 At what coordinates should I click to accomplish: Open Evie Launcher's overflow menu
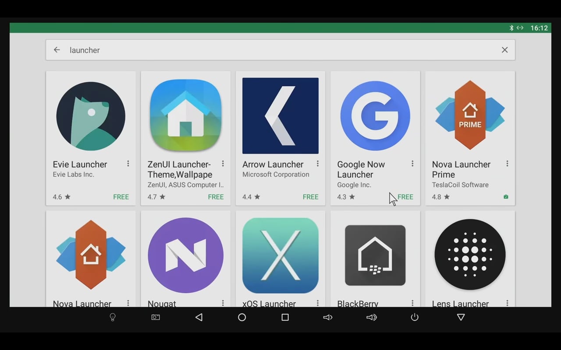[128, 163]
